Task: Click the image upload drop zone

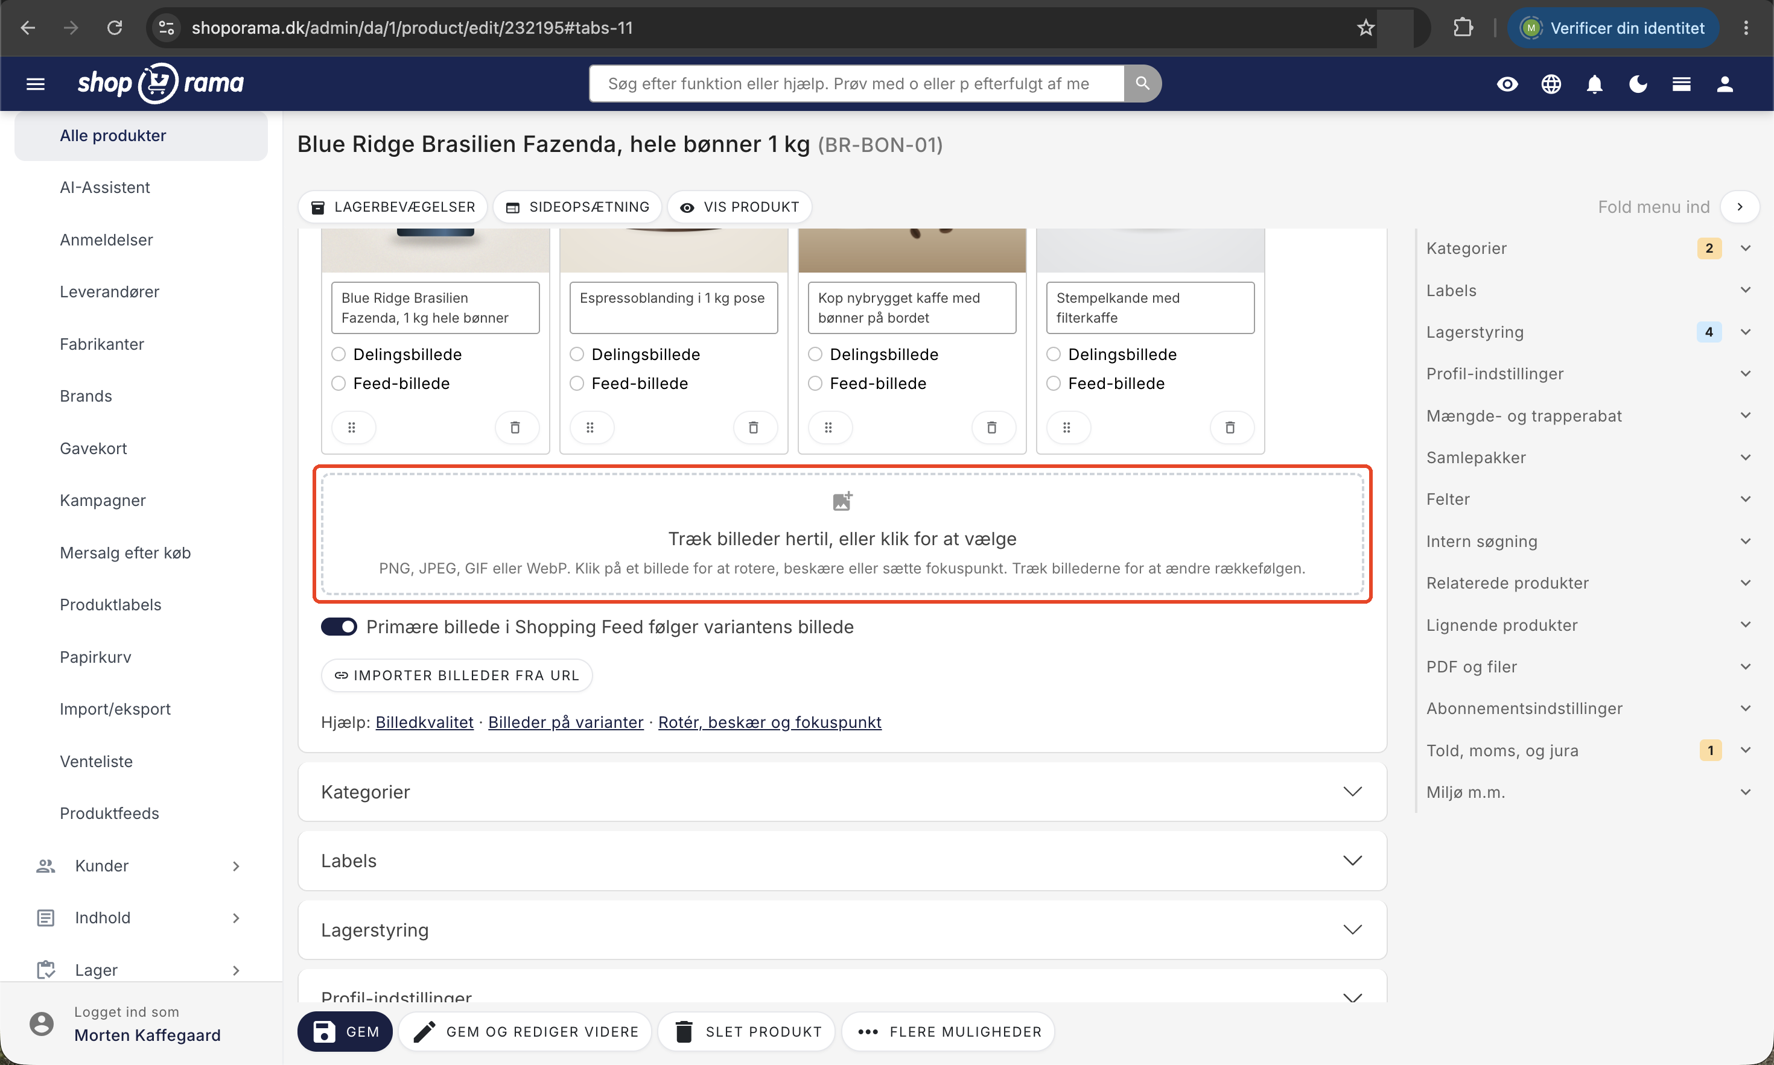Action: tap(842, 534)
